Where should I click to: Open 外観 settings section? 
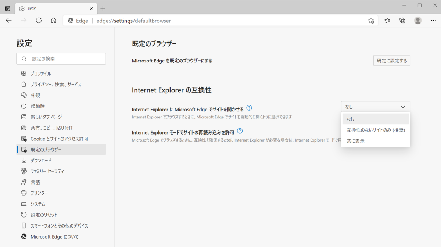(x=61, y=95)
